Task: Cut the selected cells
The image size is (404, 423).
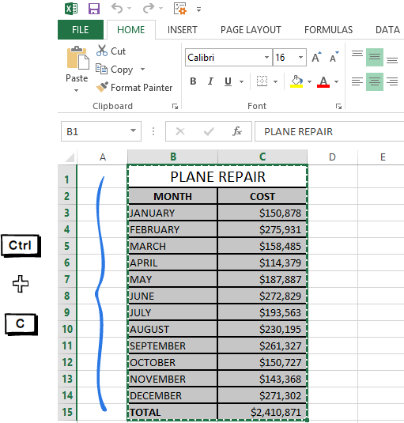Action: tap(111, 51)
